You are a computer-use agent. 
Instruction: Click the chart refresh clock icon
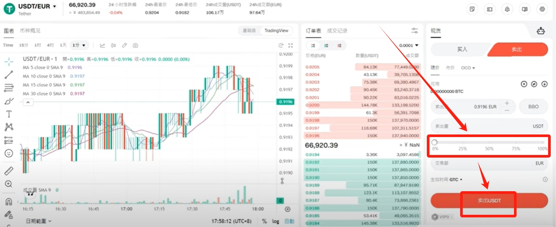281,45
